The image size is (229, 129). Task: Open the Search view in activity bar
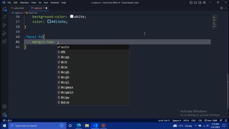tap(5, 17)
